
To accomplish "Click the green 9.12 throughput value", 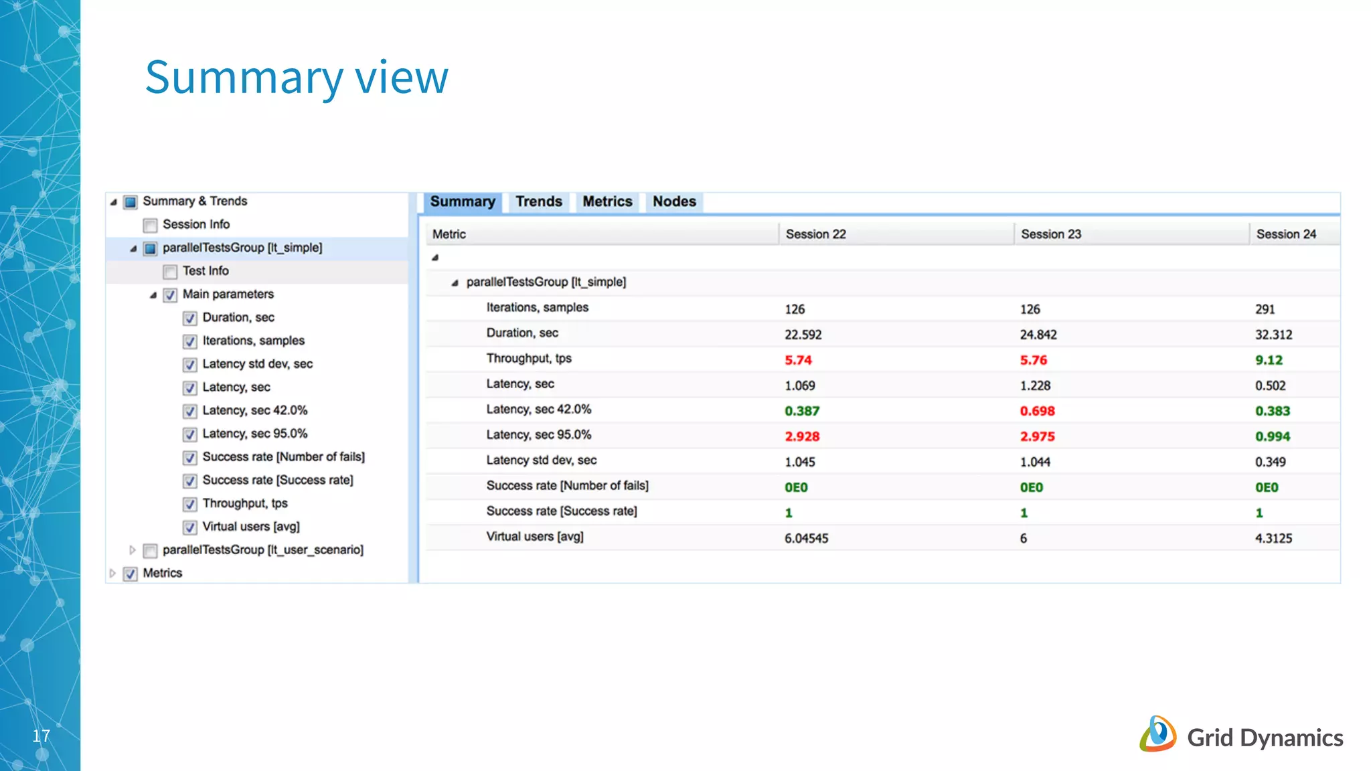I will pyautogui.click(x=1269, y=360).
